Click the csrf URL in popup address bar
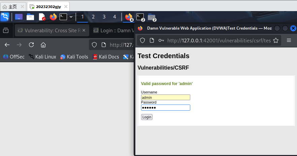Viewport: 297px width, 156px height. pos(219,40)
